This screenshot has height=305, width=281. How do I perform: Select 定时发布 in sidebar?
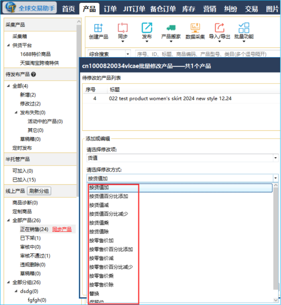click(x=22, y=148)
